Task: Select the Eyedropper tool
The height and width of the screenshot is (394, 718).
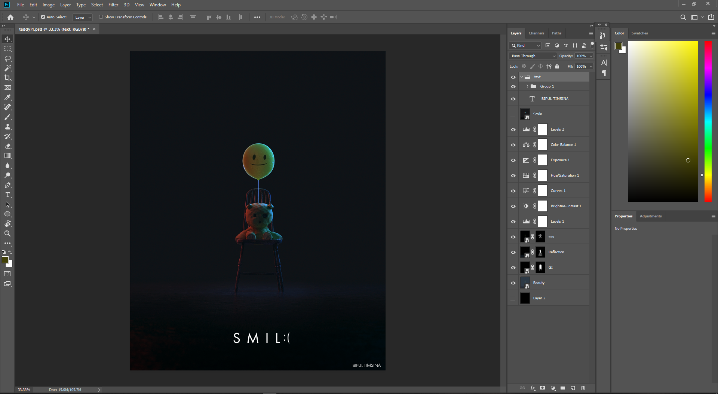Action: (7, 97)
